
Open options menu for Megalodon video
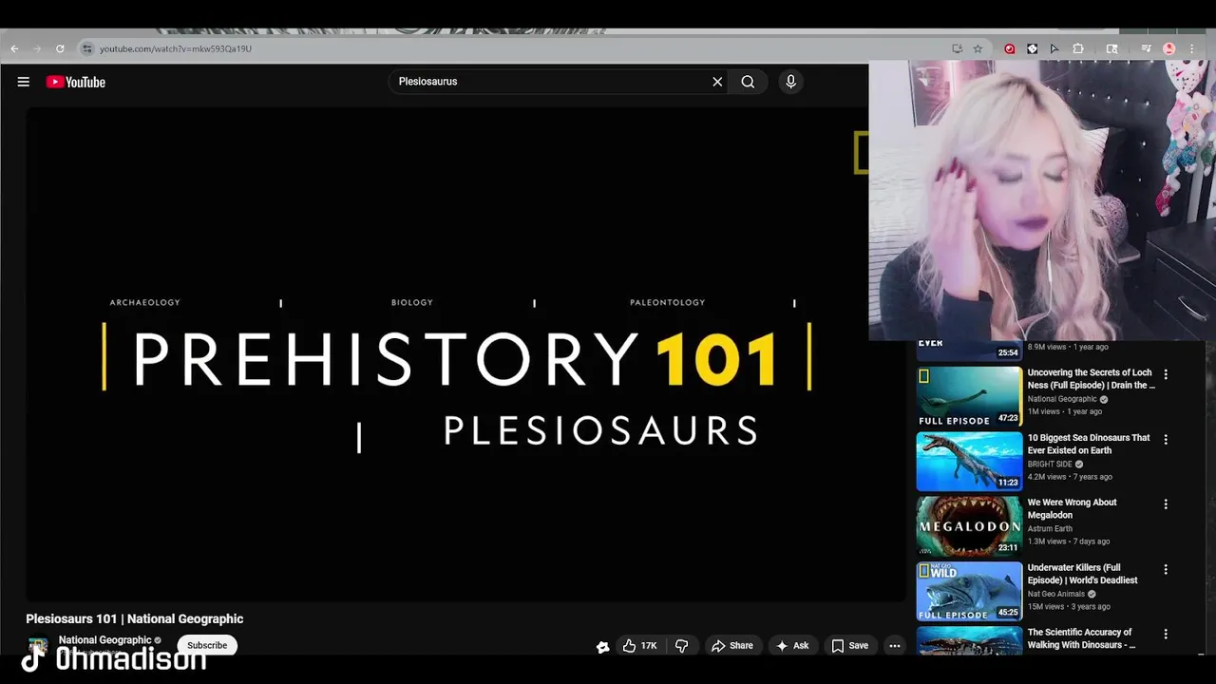pyautogui.click(x=1166, y=504)
